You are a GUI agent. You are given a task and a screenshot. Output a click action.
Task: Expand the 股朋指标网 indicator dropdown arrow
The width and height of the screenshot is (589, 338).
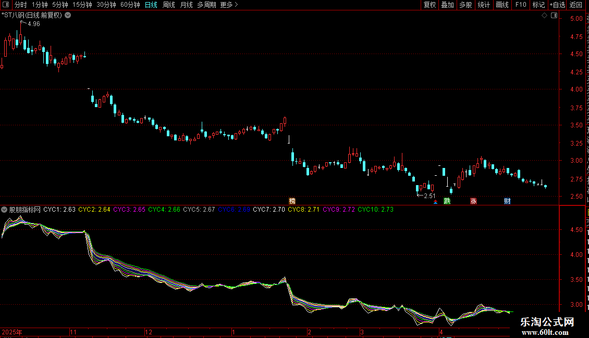4,210
